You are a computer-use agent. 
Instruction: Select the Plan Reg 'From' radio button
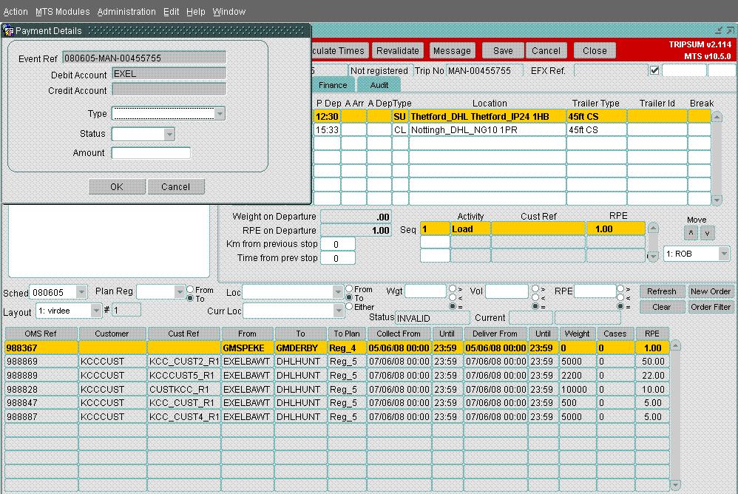[190, 289]
